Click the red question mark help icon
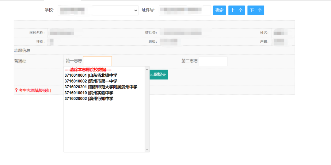 pos(16,90)
